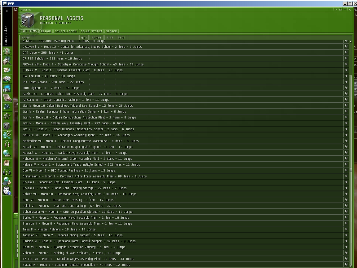Sort by the Name column header
This screenshot has width=357, height=268.
coord(50,37)
